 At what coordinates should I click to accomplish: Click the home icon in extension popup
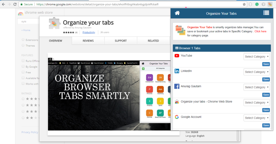(177, 13)
